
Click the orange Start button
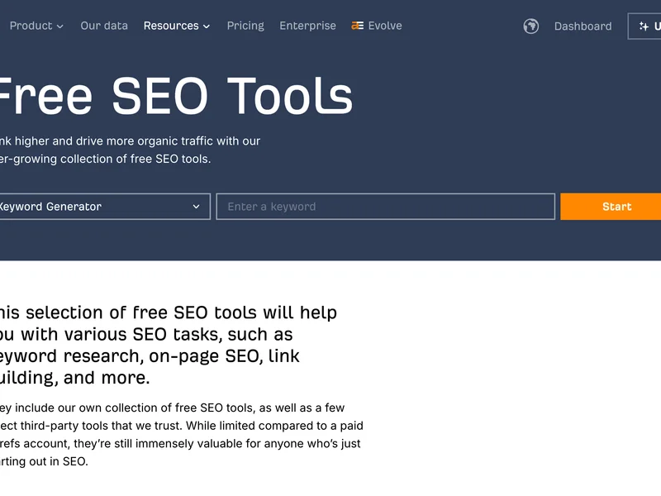click(611, 207)
